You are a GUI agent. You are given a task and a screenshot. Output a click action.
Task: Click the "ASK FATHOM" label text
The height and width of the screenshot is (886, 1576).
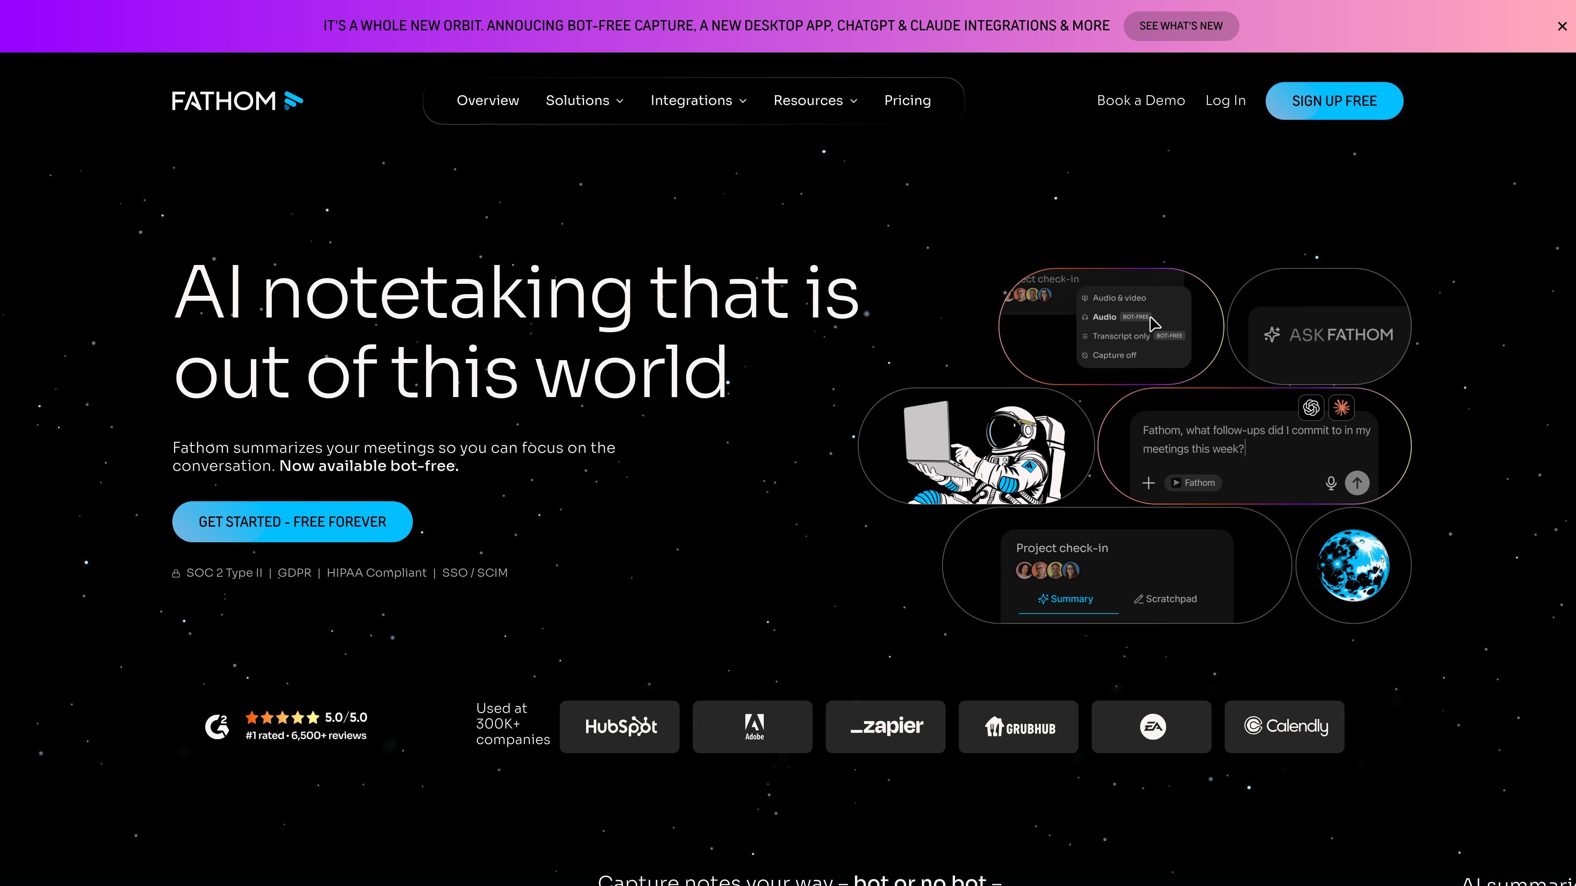click(1341, 335)
